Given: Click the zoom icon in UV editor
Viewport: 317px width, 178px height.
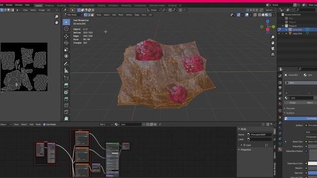Looking at the screenshot, I should pos(56,16).
